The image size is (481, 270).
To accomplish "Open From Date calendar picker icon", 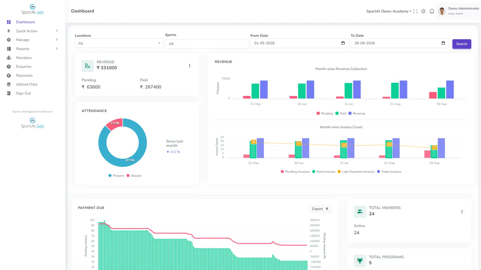I will [x=343, y=43].
